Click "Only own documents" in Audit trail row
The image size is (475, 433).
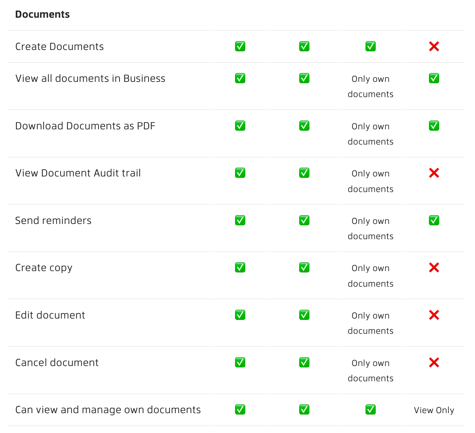(x=370, y=181)
